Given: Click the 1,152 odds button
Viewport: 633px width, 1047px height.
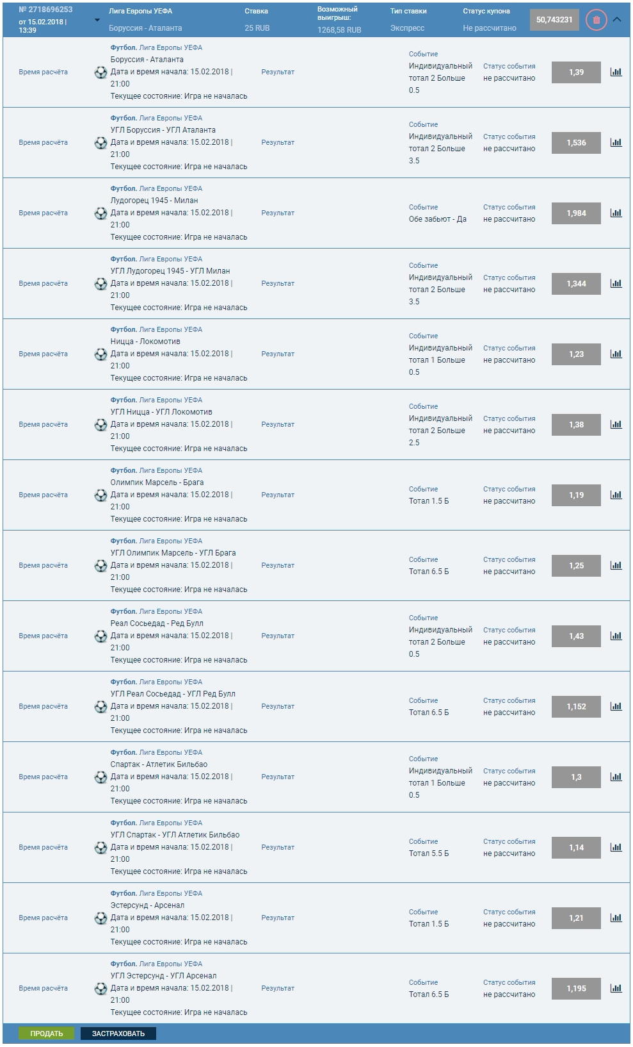Looking at the screenshot, I should [x=576, y=707].
